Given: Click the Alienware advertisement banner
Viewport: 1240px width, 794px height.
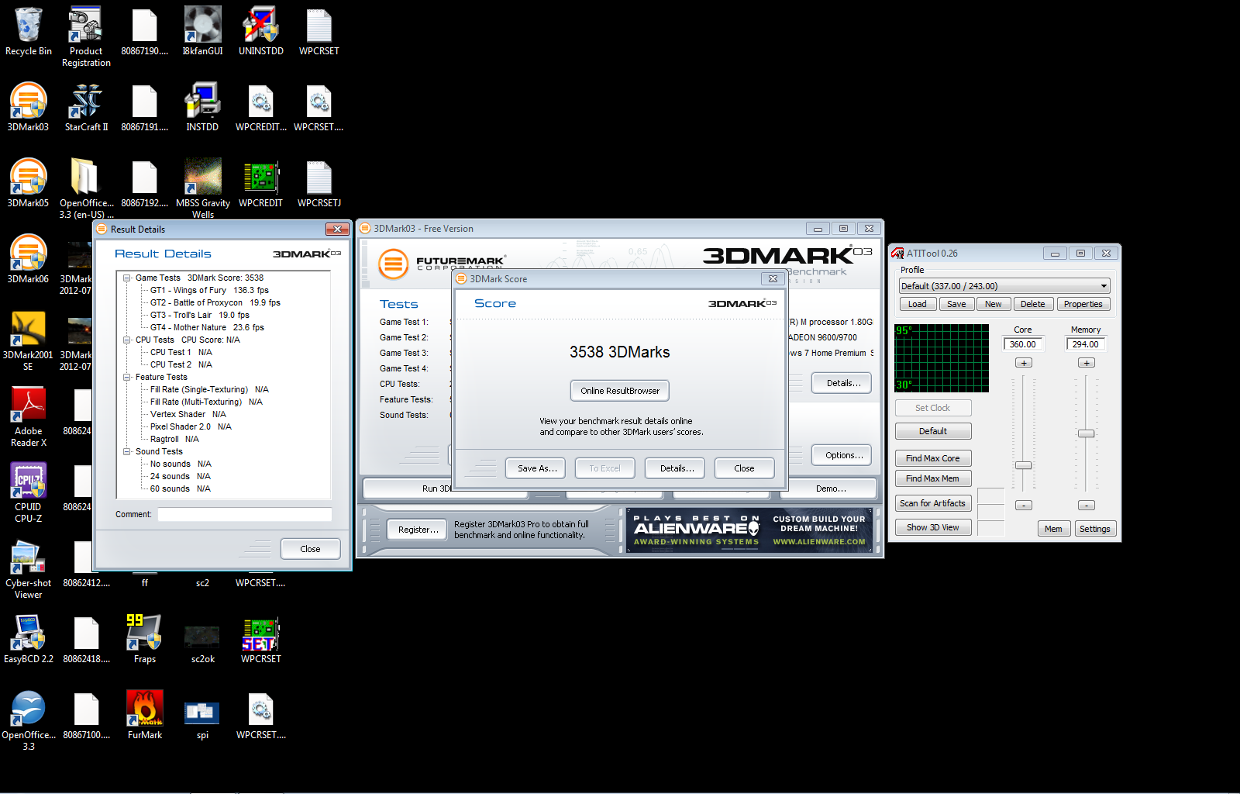Looking at the screenshot, I should coord(749,530).
